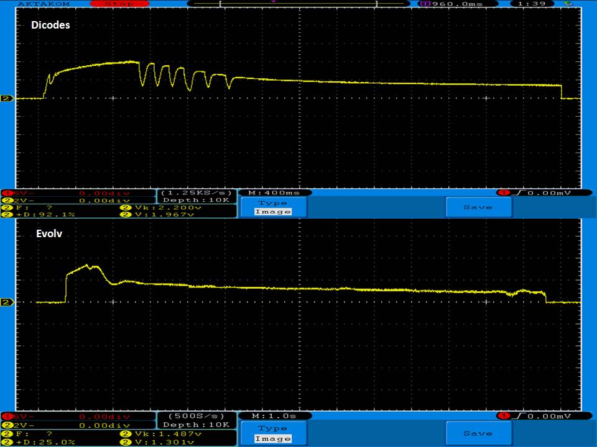Screen dimensions: 597x447
Task: Click the purple trigger position marker at top
Action: [x=272, y=1]
